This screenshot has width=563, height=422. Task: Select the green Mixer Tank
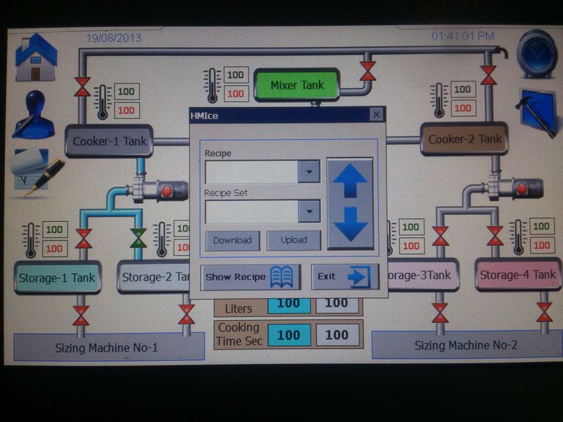pos(297,85)
